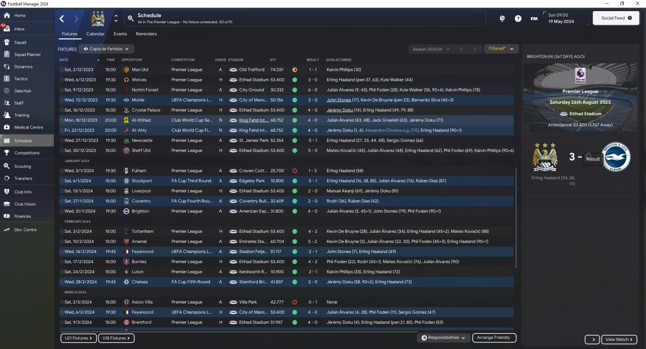Go to previous season arrow

[x=461, y=49]
